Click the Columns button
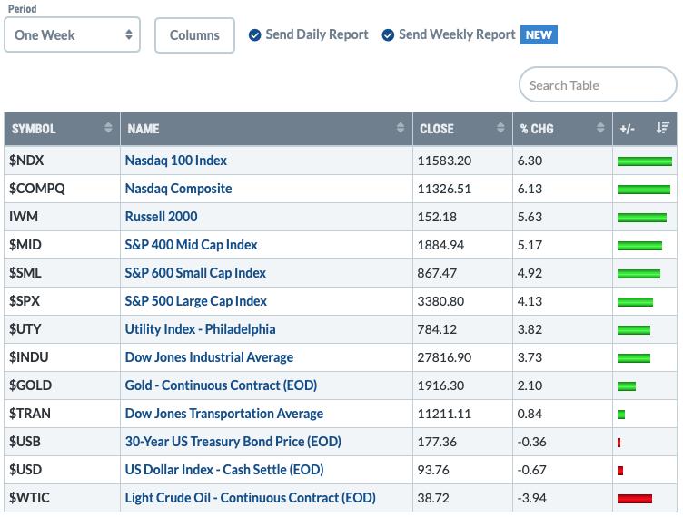Viewport: 683px width, 517px height. coord(194,35)
